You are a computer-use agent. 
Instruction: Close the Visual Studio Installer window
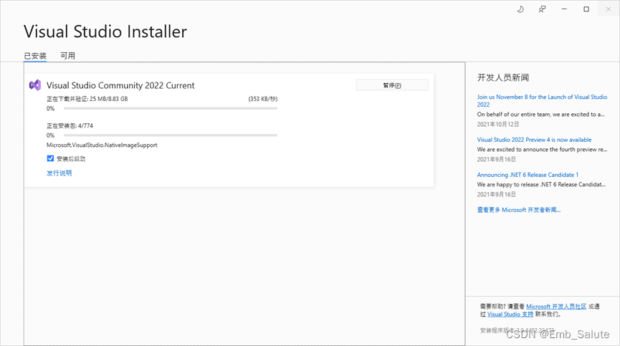(609, 9)
